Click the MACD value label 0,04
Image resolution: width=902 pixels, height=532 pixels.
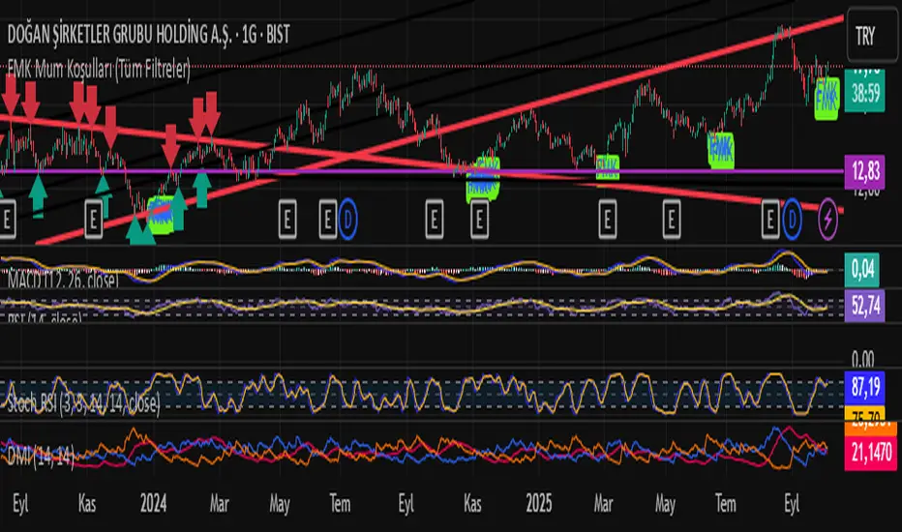pyautogui.click(x=861, y=269)
